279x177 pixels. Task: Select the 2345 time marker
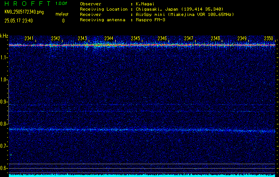[135, 38]
